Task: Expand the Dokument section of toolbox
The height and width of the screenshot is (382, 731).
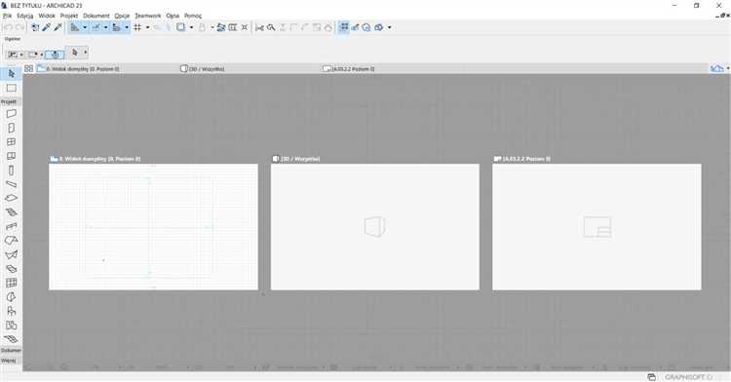Action: (x=11, y=350)
